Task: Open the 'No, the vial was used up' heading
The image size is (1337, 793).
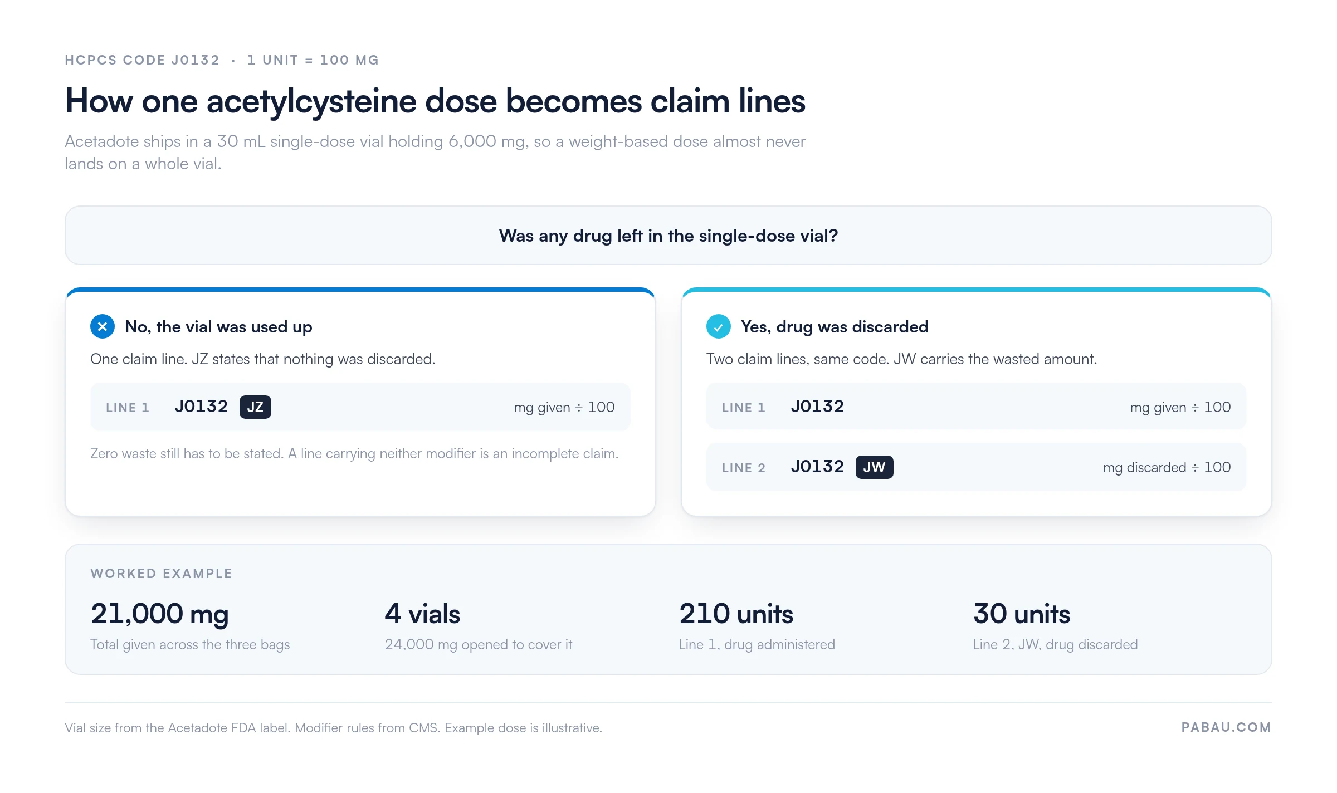Action: coord(218,327)
